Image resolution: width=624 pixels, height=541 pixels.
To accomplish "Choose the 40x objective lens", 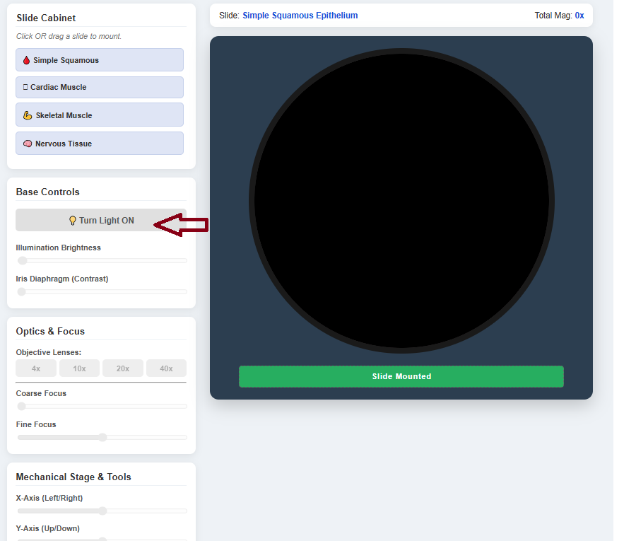I will pyautogui.click(x=166, y=368).
